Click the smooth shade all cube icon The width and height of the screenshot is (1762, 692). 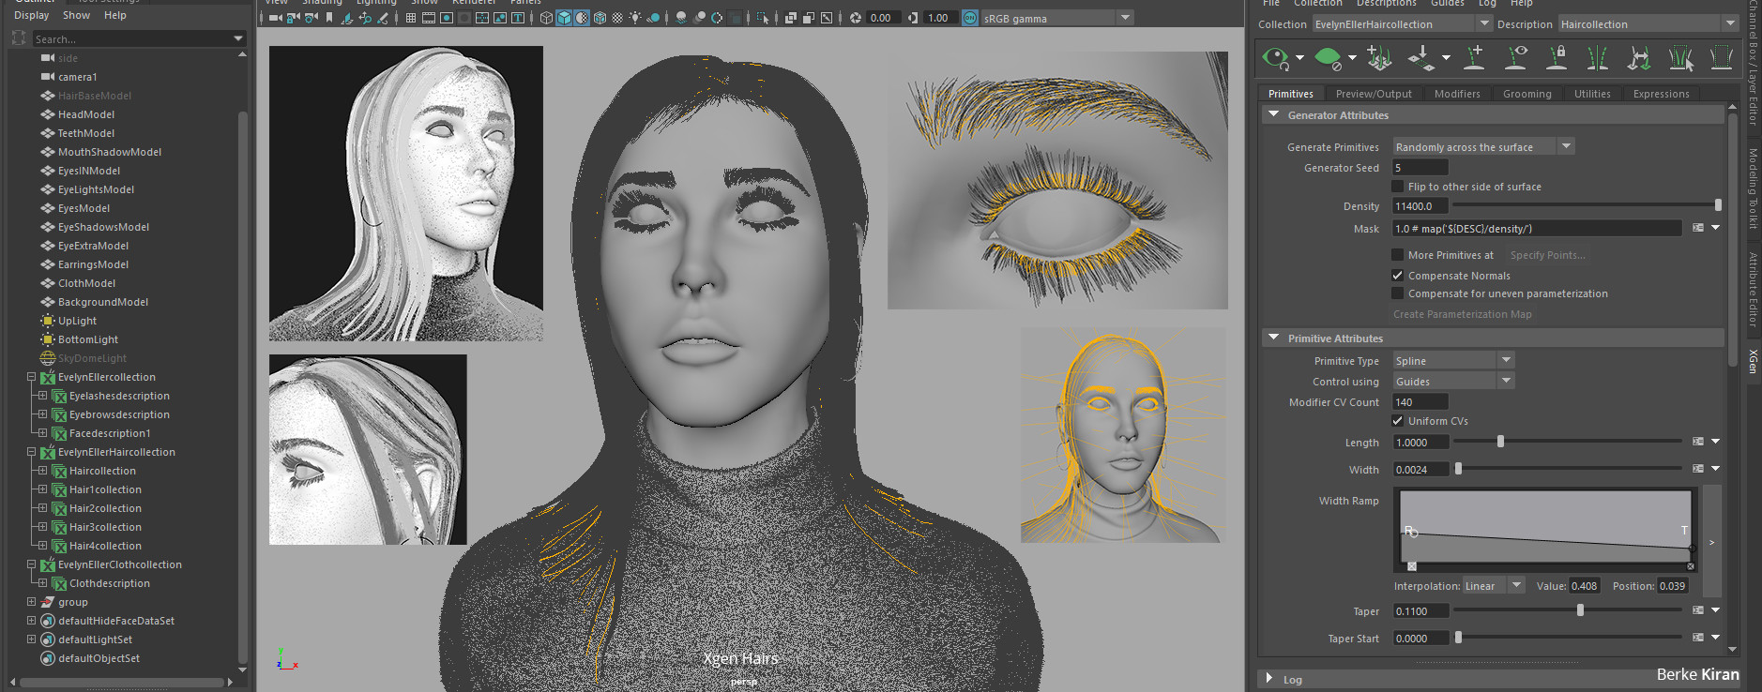tap(564, 18)
